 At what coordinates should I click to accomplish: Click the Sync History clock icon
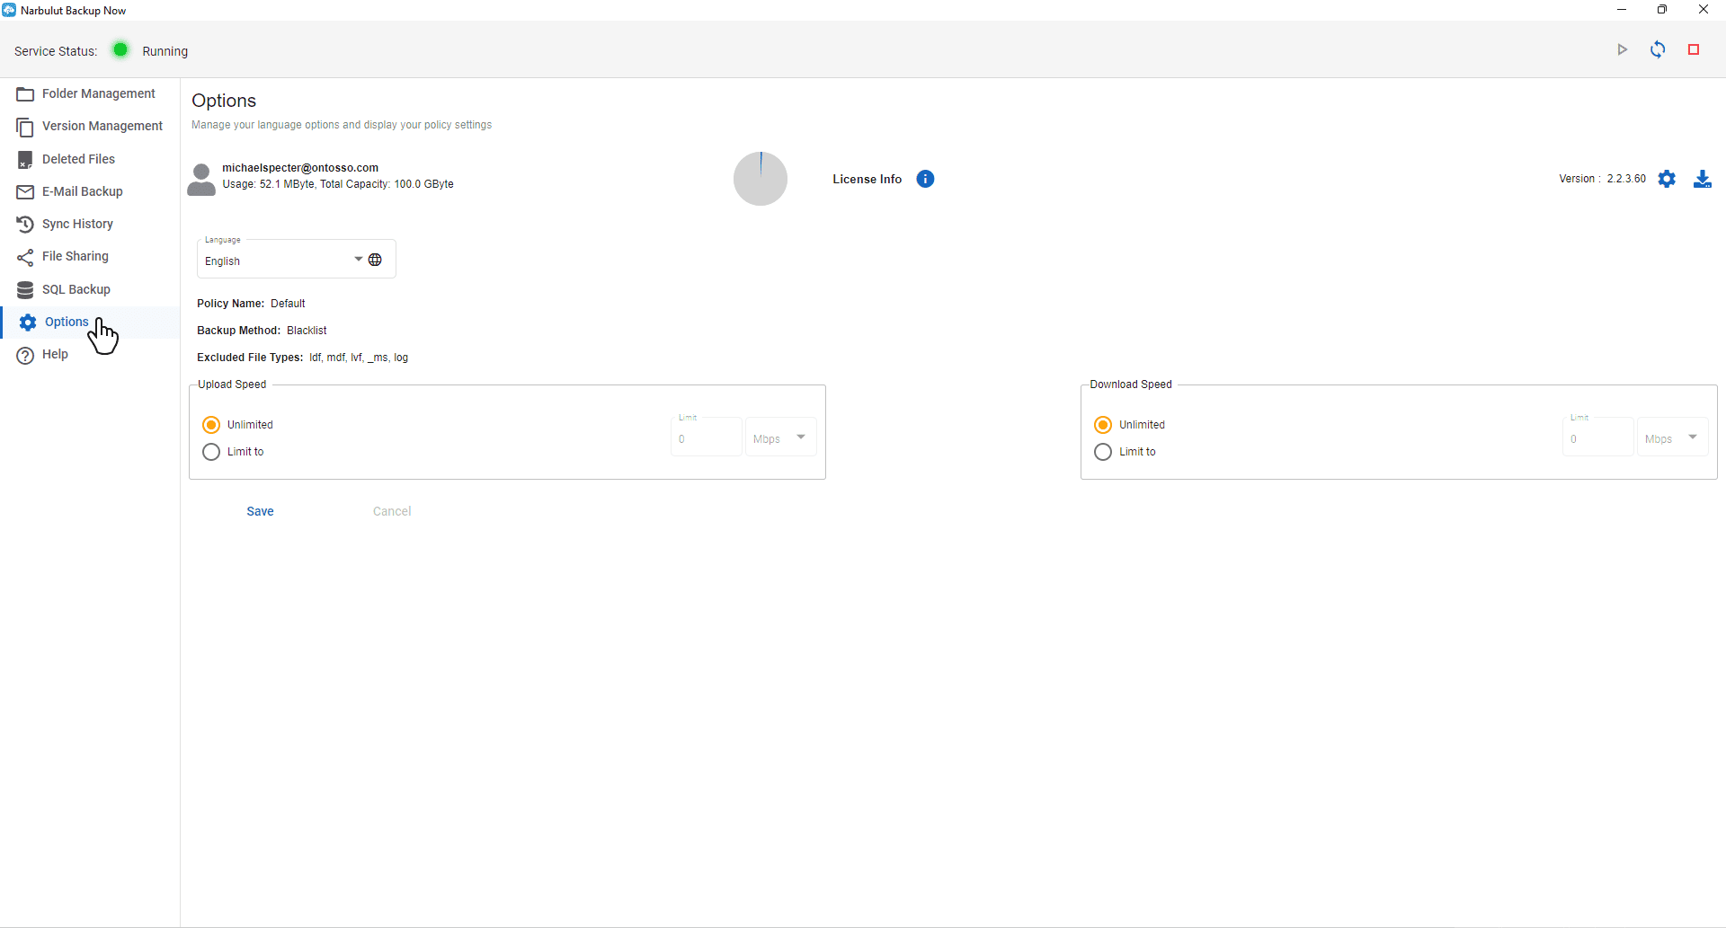point(25,225)
